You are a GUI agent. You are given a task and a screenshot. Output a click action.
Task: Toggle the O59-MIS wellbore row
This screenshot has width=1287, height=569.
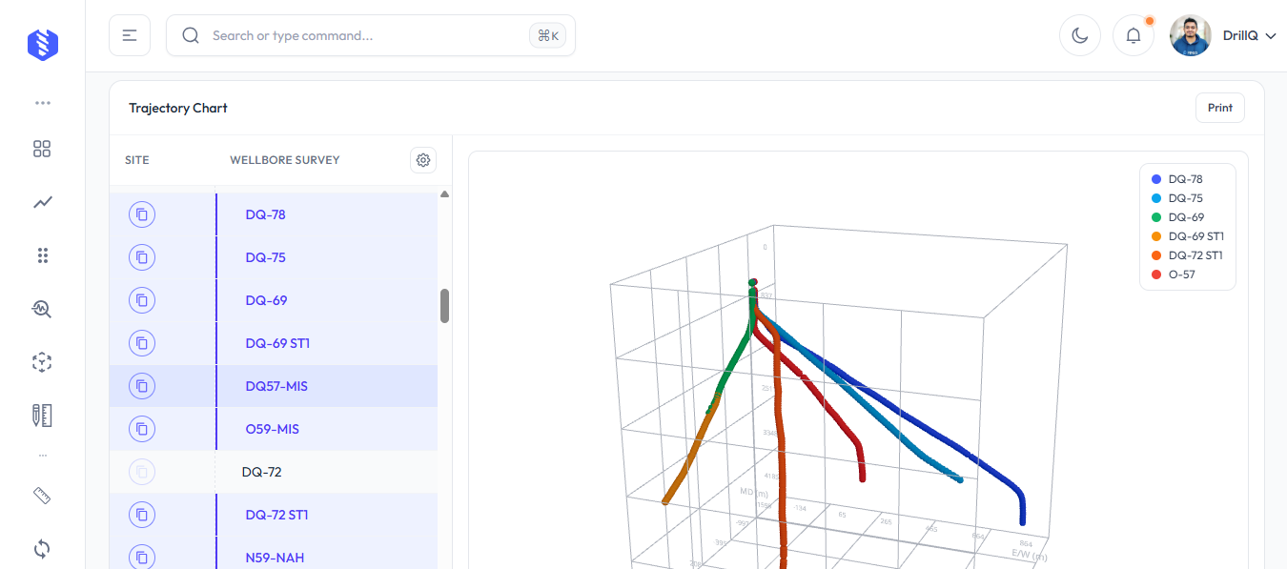(x=274, y=429)
